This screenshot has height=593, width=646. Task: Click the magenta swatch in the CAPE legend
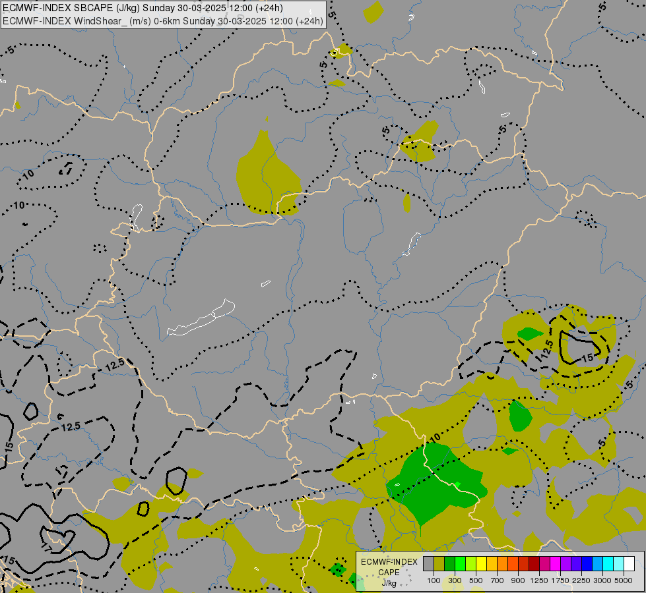click(556, 563)
